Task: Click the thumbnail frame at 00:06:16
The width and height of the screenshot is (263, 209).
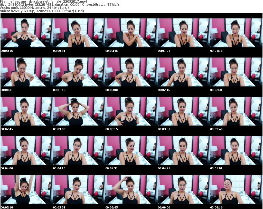Action: (236, 190)
